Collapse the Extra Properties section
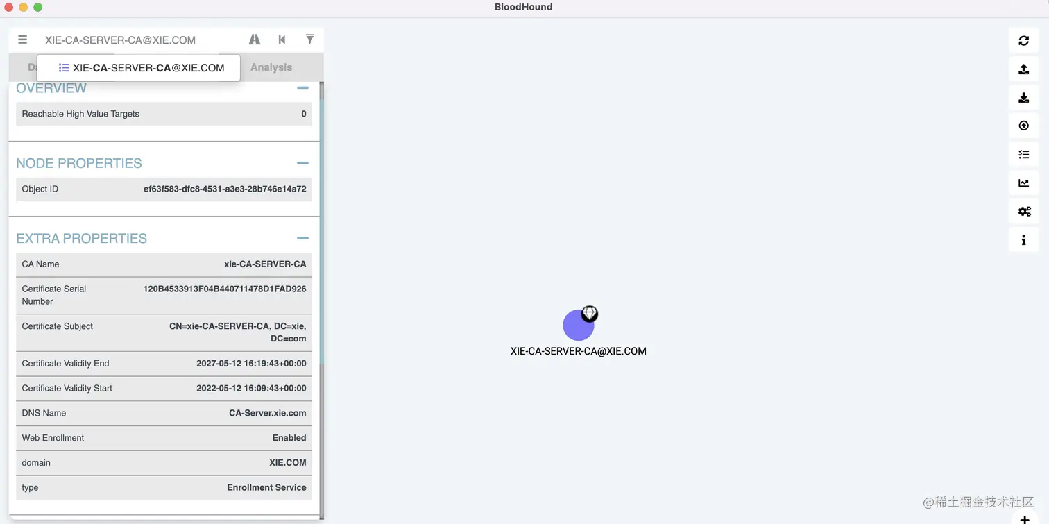Viewport: 1049px width, 524px height. click(302, 238)
